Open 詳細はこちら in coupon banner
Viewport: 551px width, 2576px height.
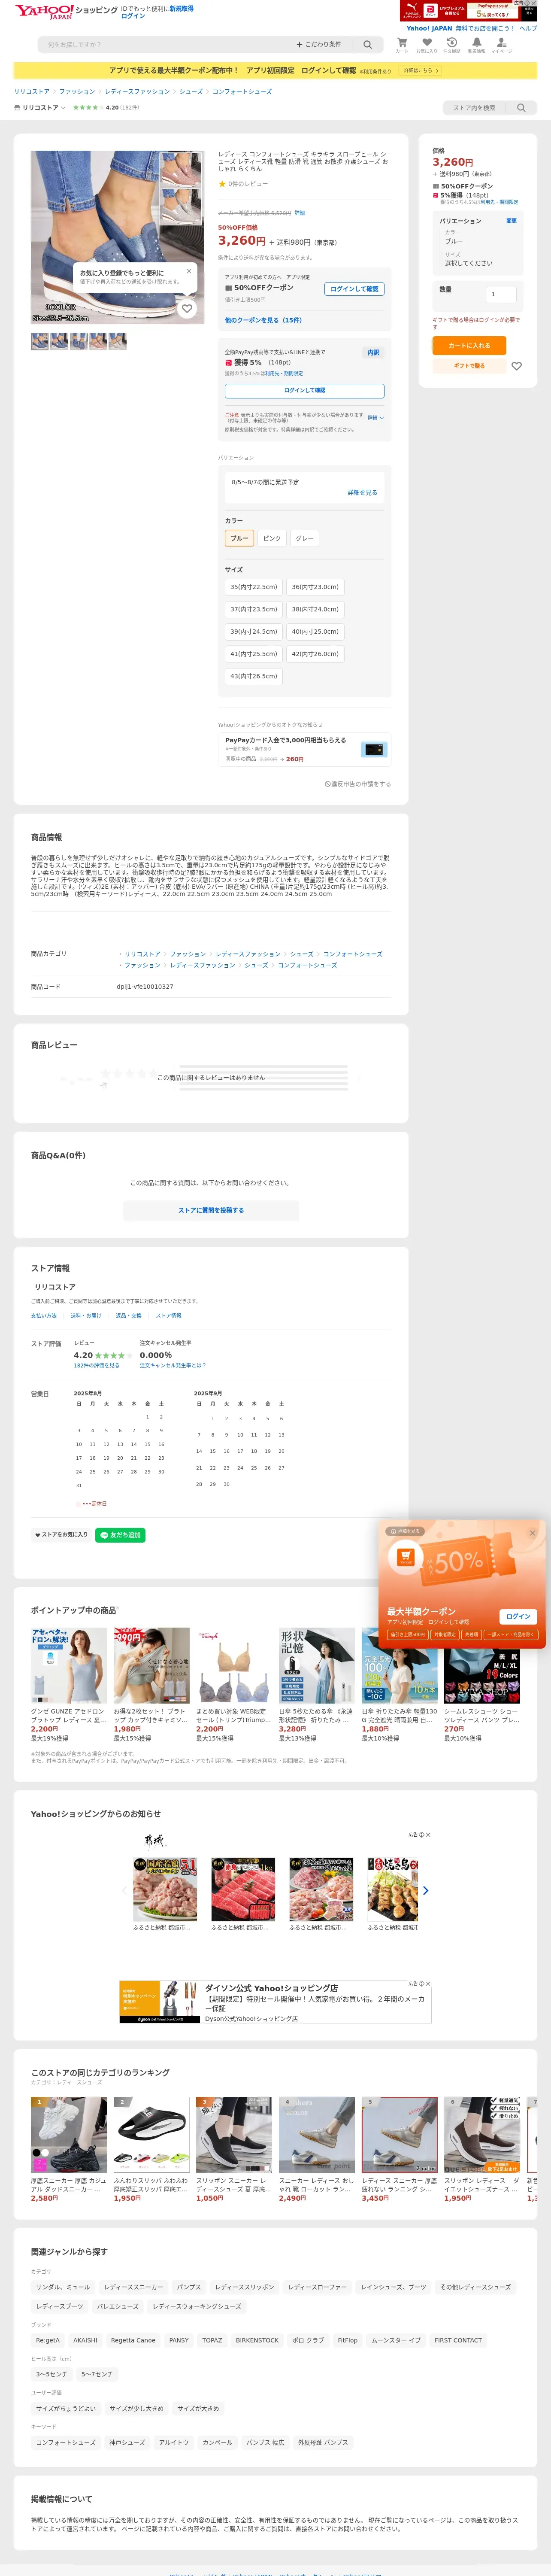point(420,71)
